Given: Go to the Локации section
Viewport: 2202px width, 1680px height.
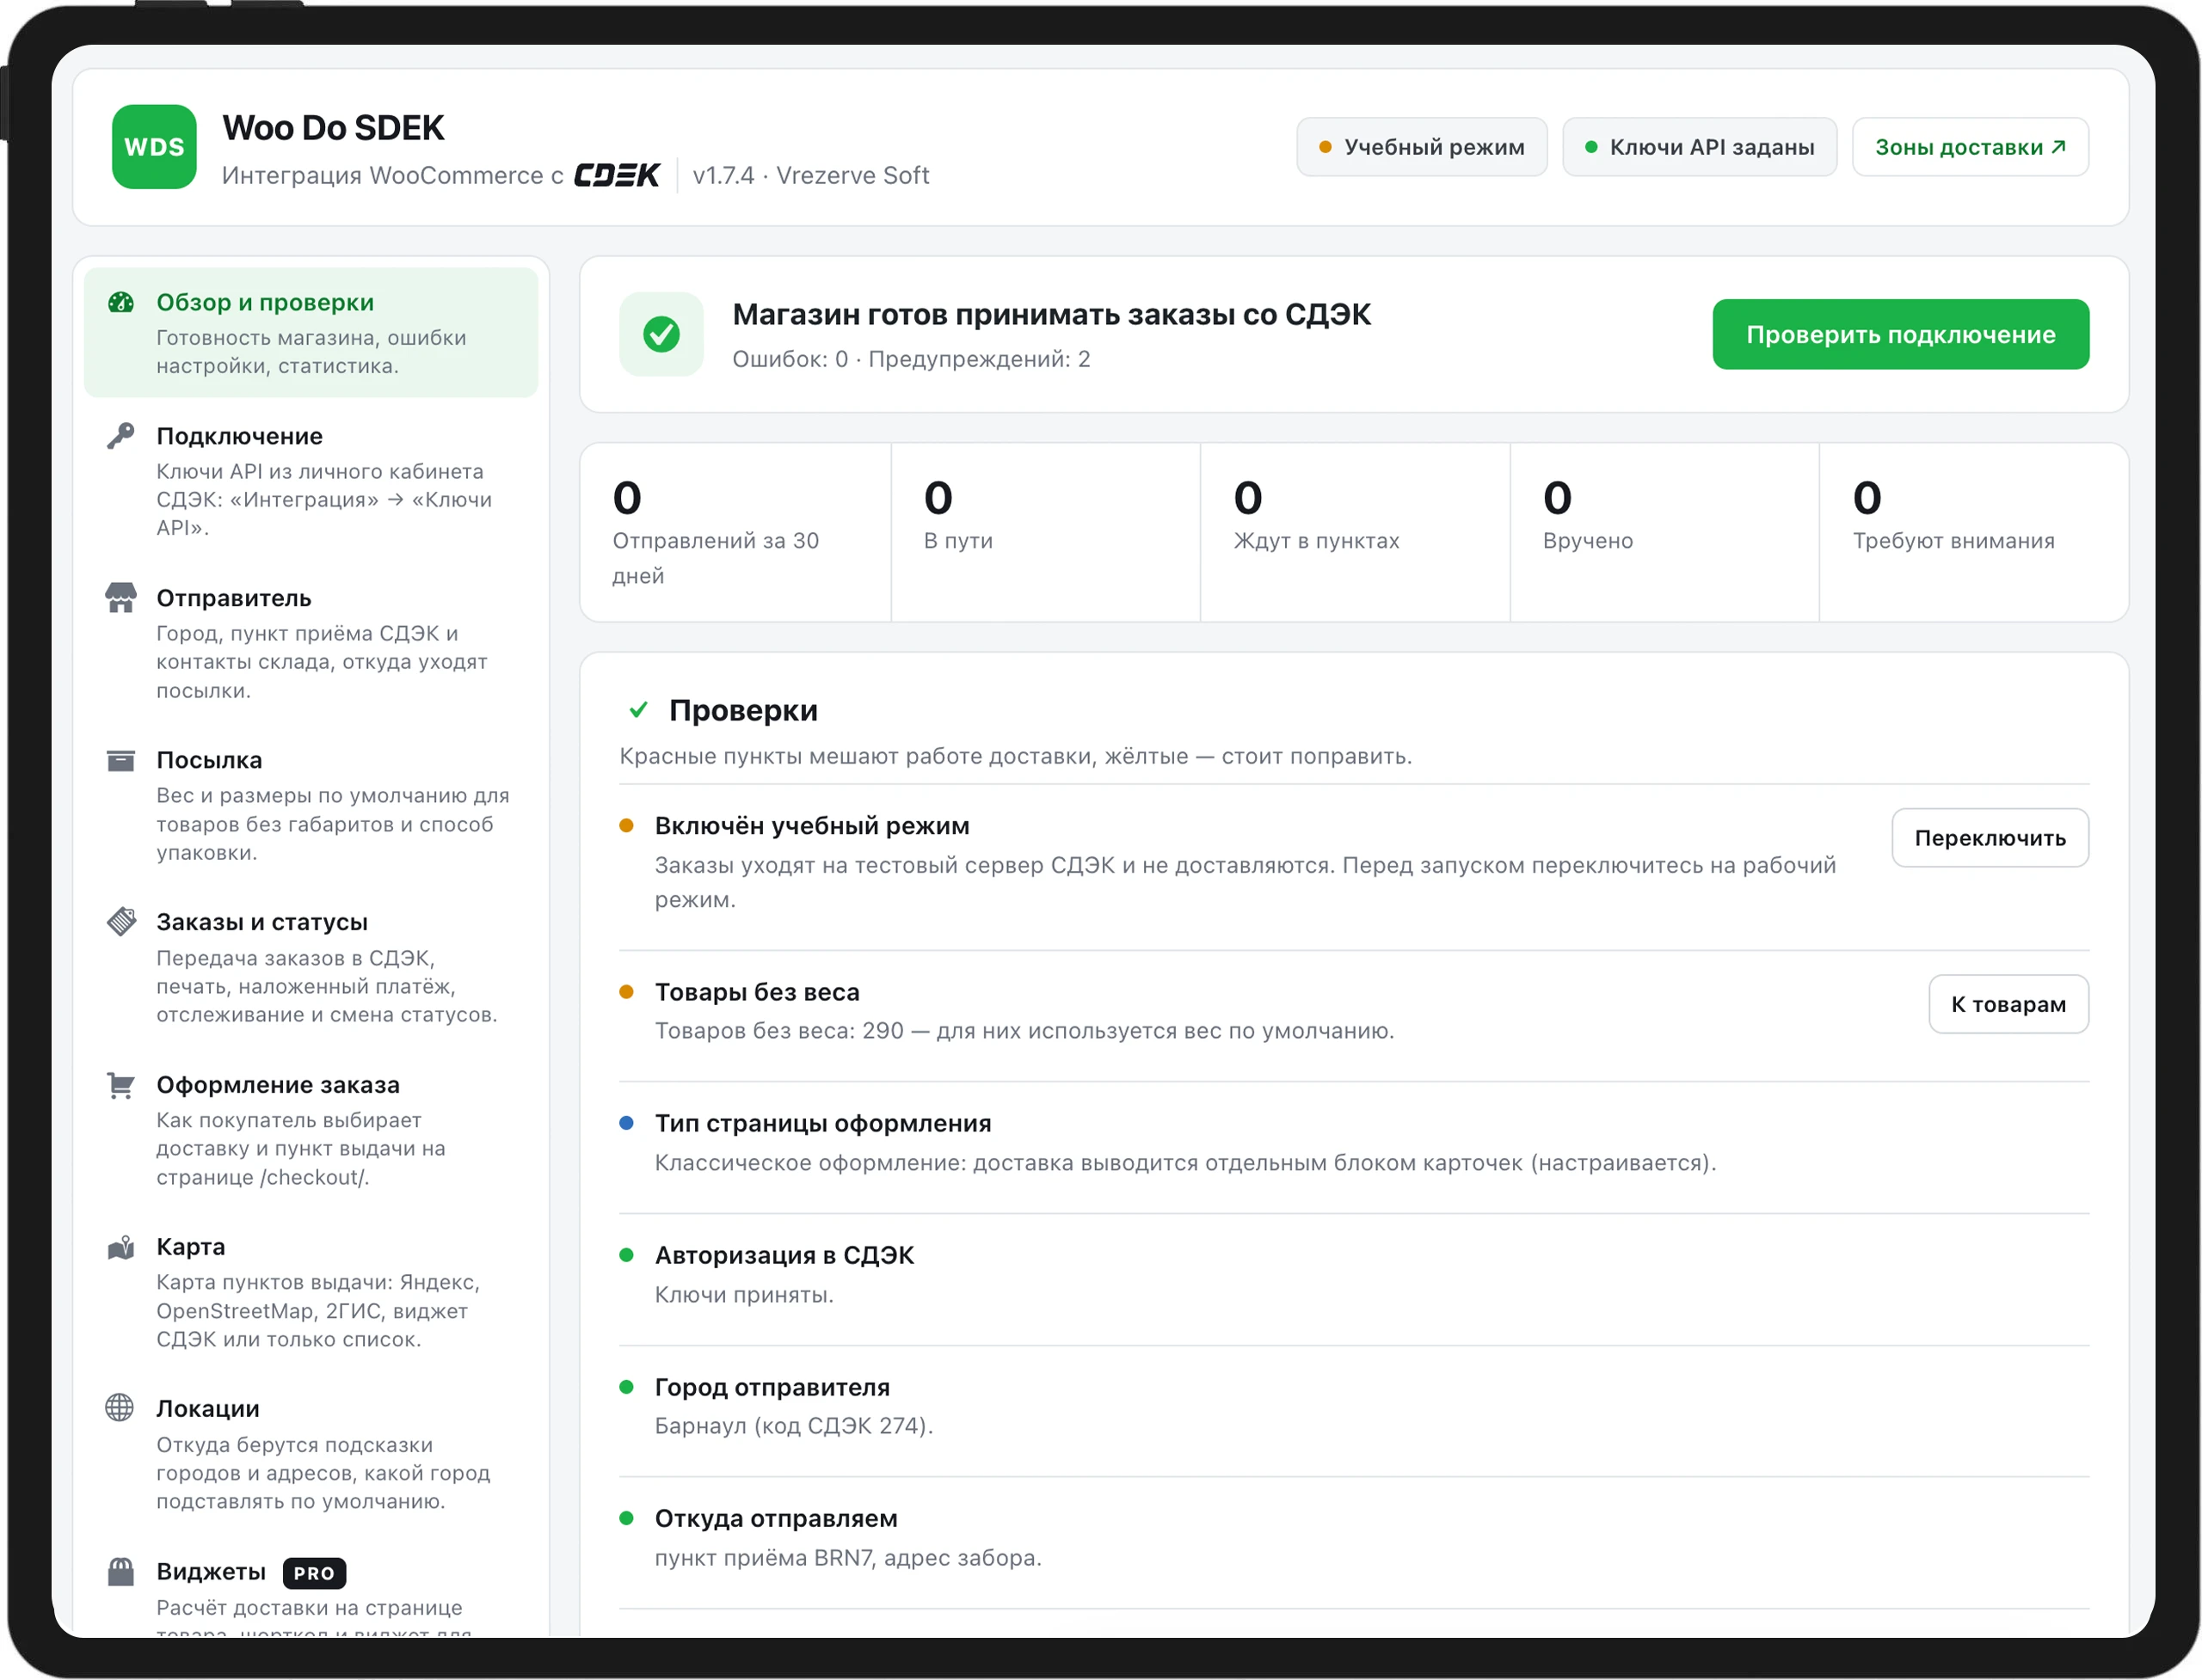Looking at the screenshot, I should 311,1454.
